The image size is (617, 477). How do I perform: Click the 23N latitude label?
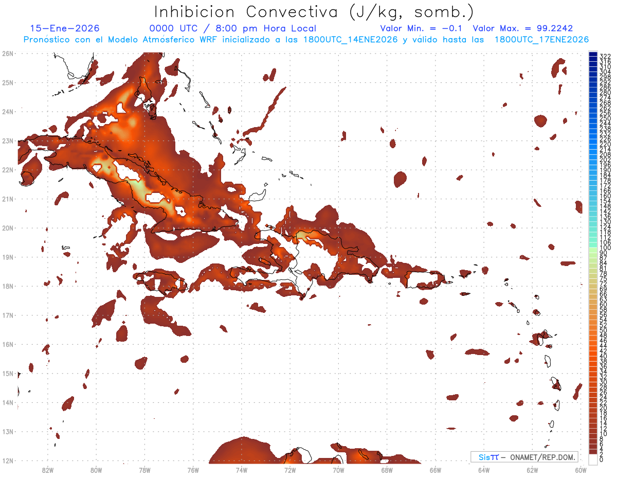(x=7, y=140)
